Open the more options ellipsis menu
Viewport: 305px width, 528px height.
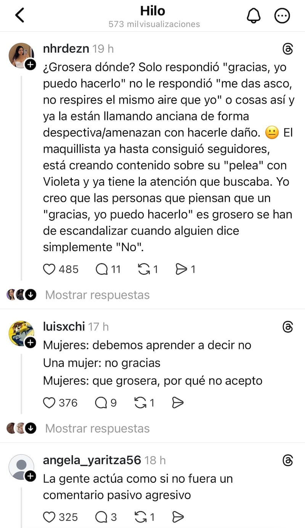click(x=282, y=16)
